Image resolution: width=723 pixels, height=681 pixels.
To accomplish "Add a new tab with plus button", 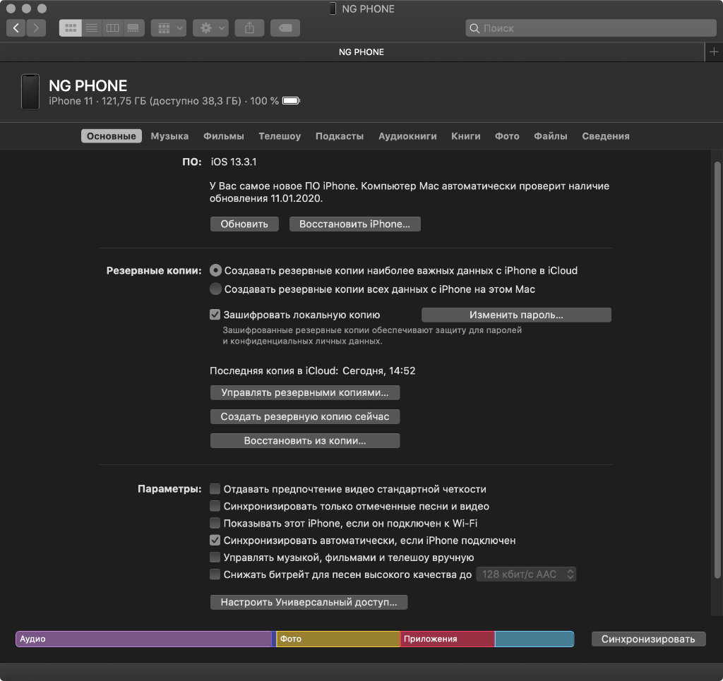I will click(x=714, y=52).
